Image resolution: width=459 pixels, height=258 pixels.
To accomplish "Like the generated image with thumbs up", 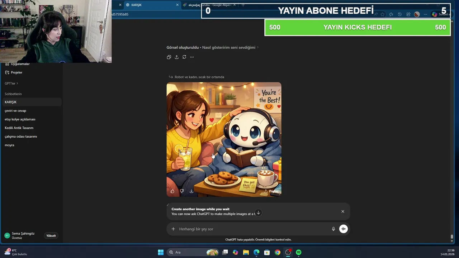I will coord(172,191).
